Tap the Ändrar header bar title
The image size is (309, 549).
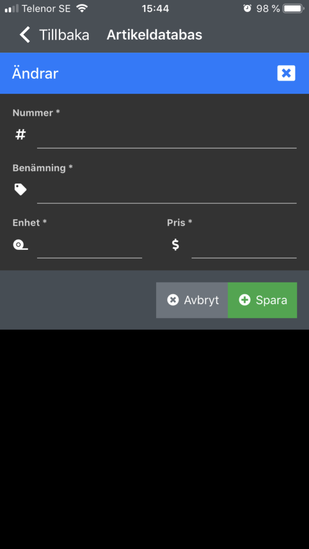pos(35,73)
